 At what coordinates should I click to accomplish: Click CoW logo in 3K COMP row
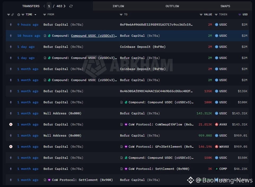(x=126, y=169)
